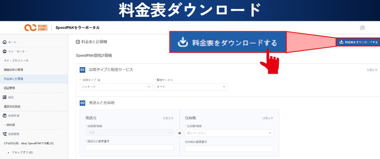Click リセット link in the 仕向地 panel
The image size is (380, 159).
point(267,118)
